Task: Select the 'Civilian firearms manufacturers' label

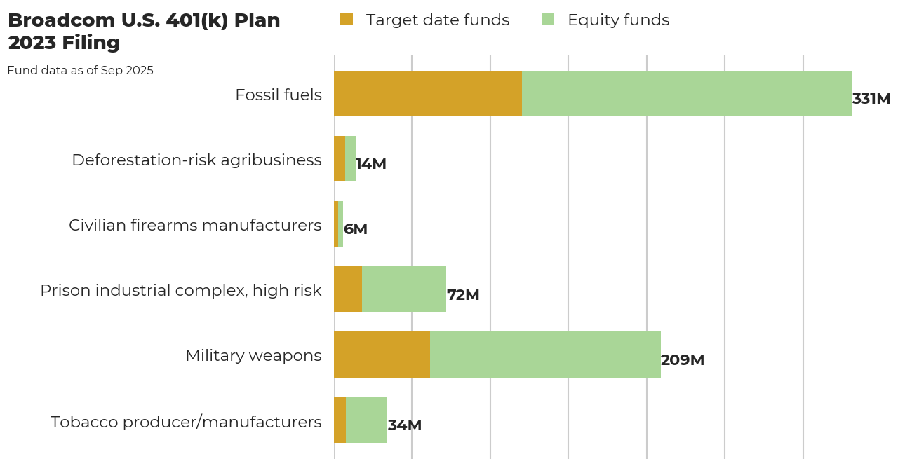Action: point(195,225)
